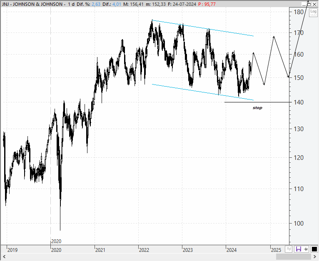Click the Dif. % value 2,63
This screenshot has width=319, height=261.
coord(96,4)
